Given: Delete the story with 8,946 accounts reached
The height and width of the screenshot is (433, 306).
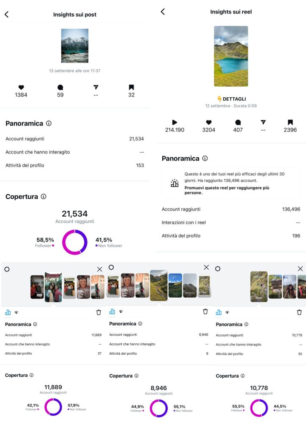Looking at the screenshot, I should click(205, 312).
